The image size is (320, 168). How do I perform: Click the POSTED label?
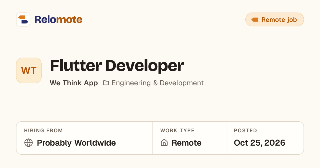(245, 131)
